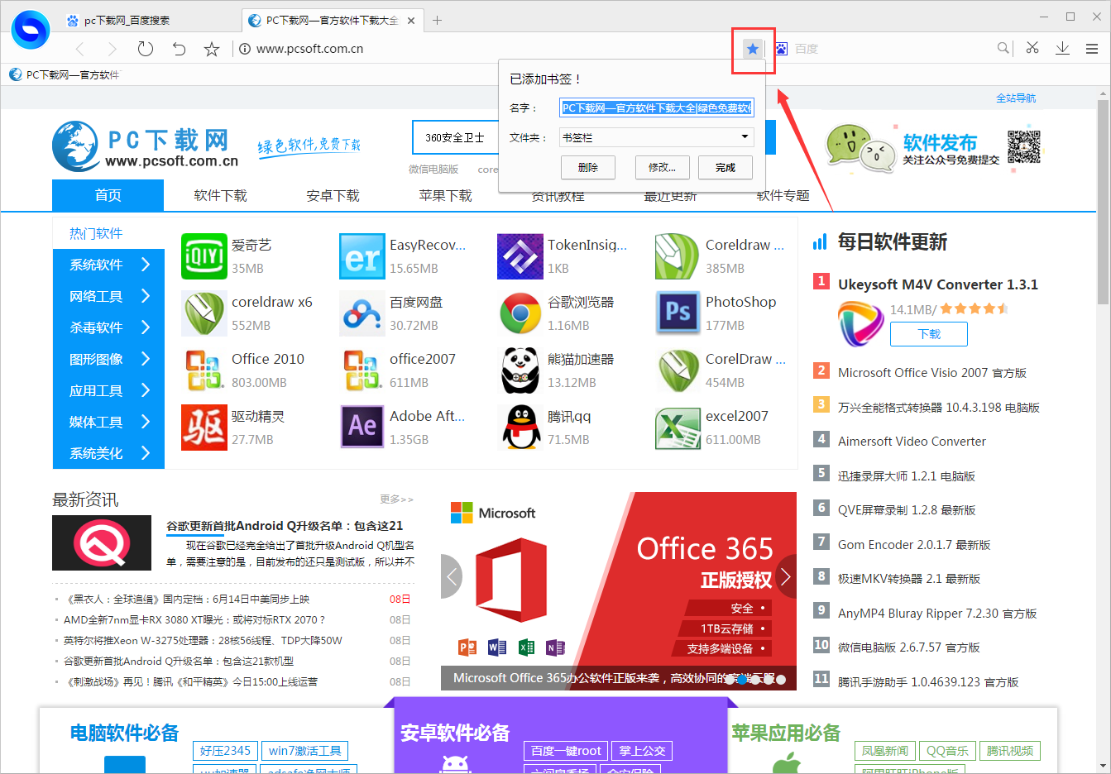Click the 360安全卫士 site search box
Viewport: 1111px width, 774px height.
pos(455,137)
